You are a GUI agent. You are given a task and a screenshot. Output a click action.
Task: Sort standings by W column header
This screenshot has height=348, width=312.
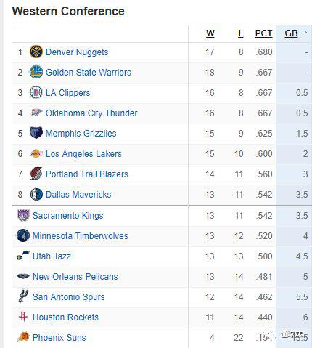tap(210, 33)
